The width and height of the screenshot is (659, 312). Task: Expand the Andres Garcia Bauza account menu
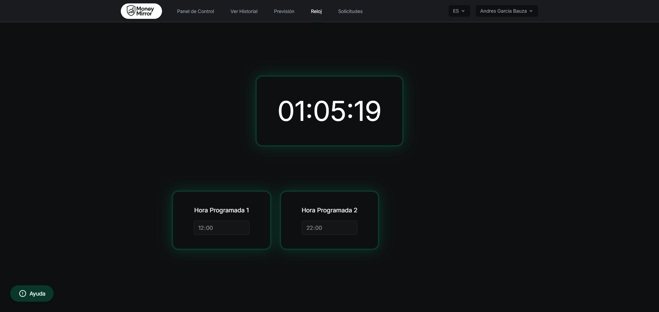pyautogui.click(x=506, y=11)
